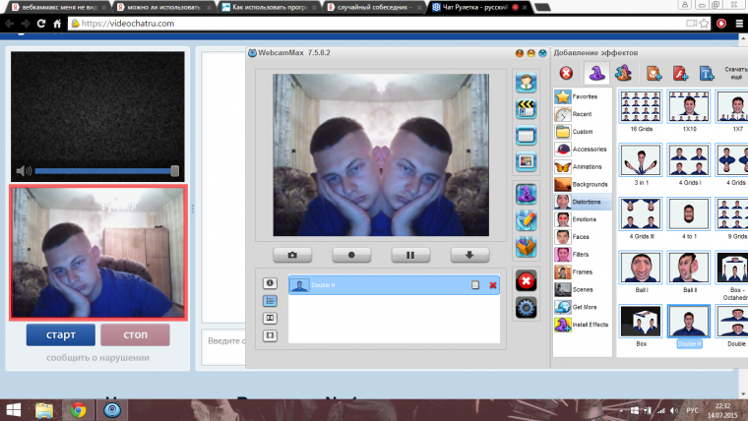Click the download arrow button under preview
Image resolution: width=748 pixels, height=421 pixels.
tap(469, 255)
